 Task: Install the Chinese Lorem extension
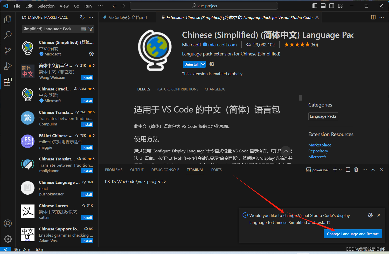87,218
